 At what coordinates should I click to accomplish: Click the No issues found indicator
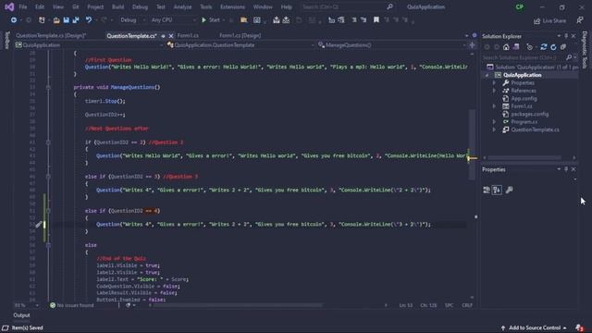[x=72, y=305]
